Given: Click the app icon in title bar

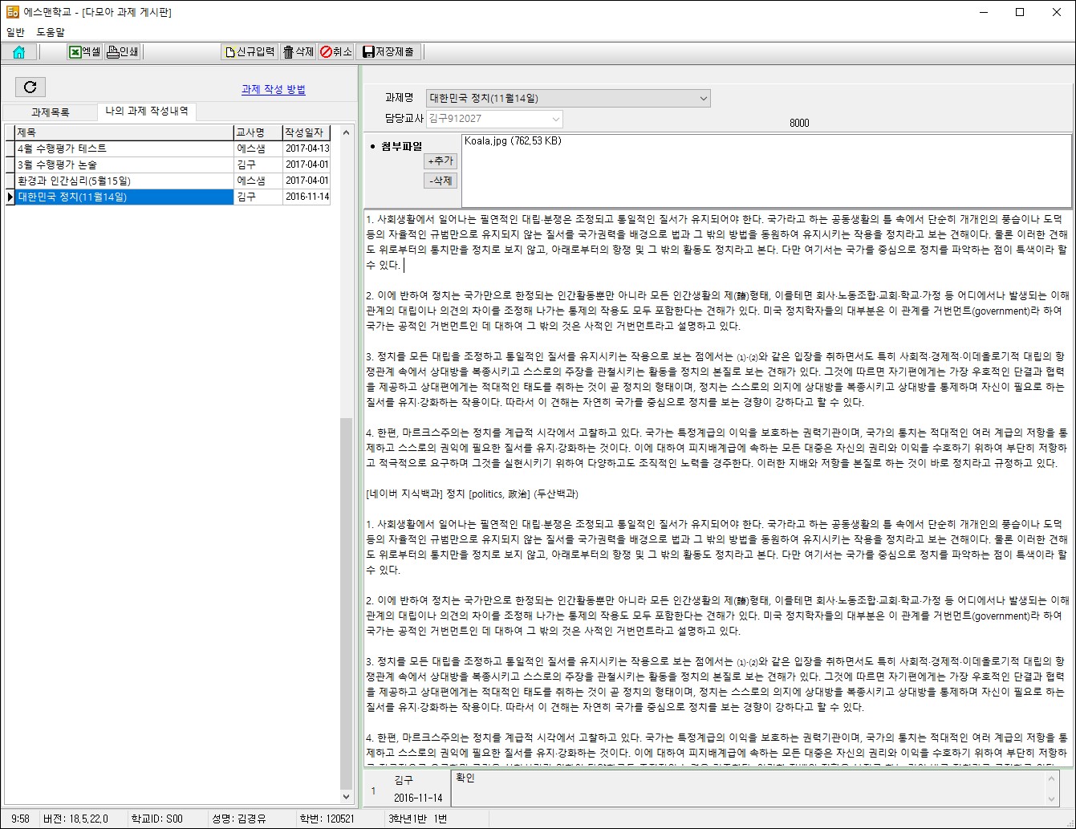Looking at the screenshot, I should tap(12, 12).
